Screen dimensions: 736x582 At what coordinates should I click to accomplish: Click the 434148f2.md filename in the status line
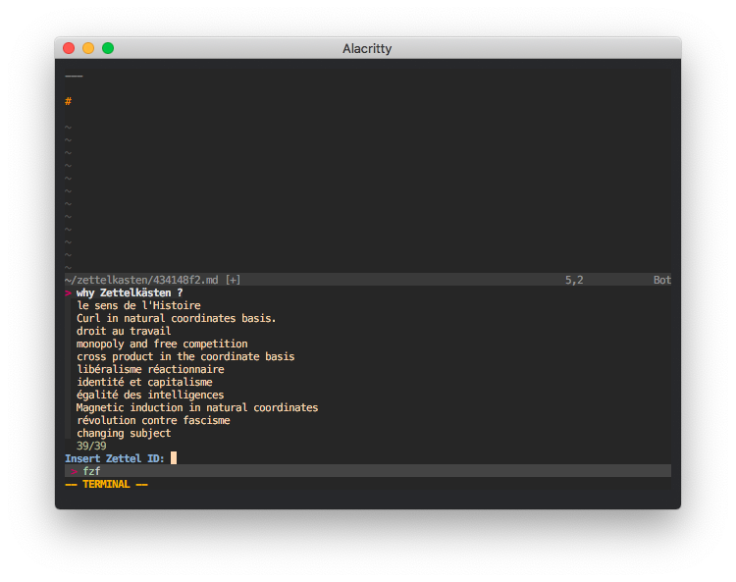(x=180, y=280)
